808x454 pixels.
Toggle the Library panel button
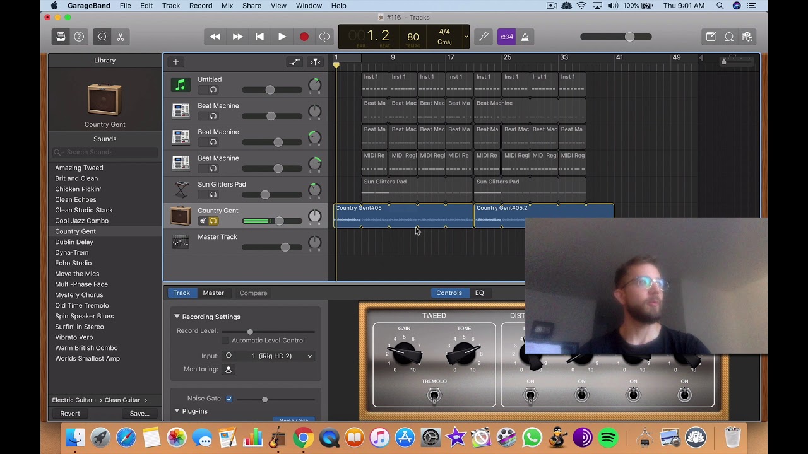[61, 37]
